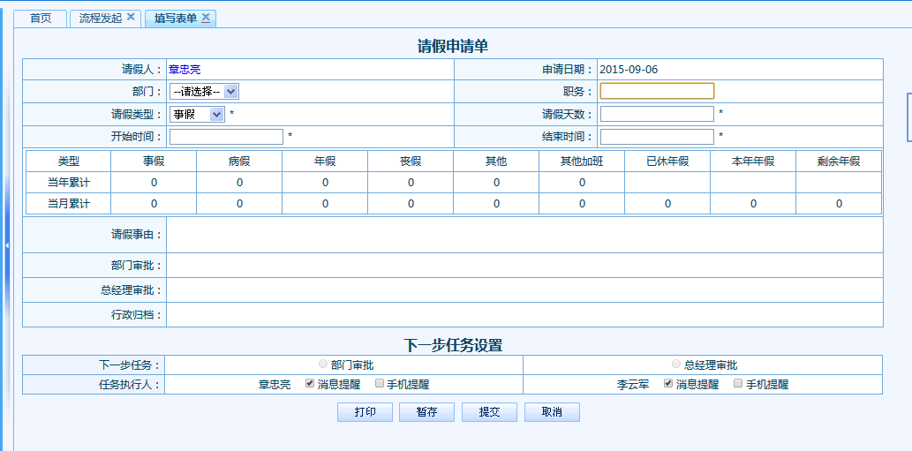Enable 手机提醒 for 李云军
Image resolution: width=912 pixels, height=451 pixels.
point(738,384)
